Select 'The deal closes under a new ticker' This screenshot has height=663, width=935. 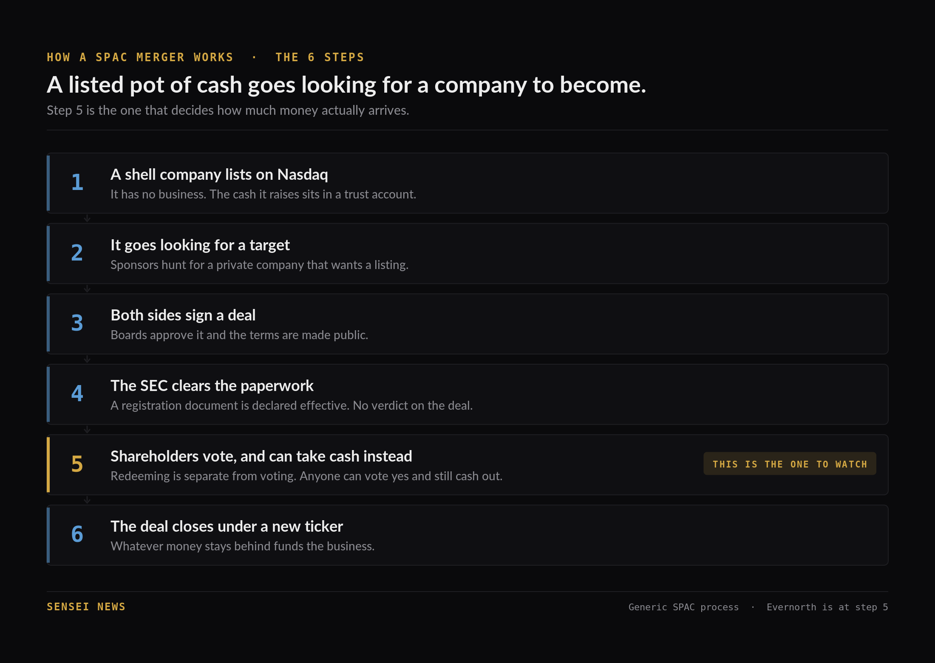(227, 527)
